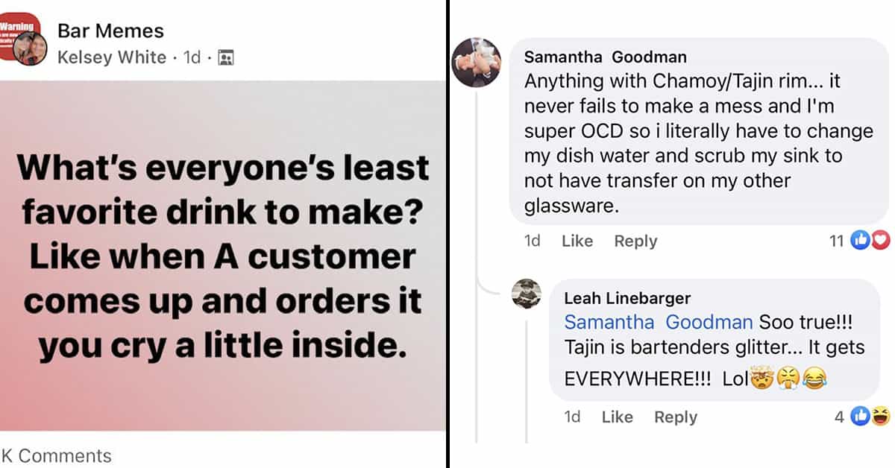Click Samantha Goodman's name on her comment
Screen dimensions: 895x468
coord(606,57)
